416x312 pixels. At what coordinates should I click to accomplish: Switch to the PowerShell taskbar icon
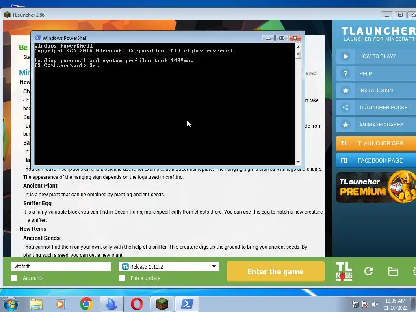[187, 304]
